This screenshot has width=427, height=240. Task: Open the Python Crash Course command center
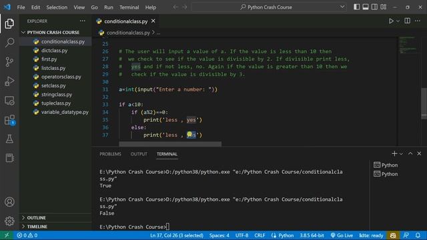[x=269, y=7]
